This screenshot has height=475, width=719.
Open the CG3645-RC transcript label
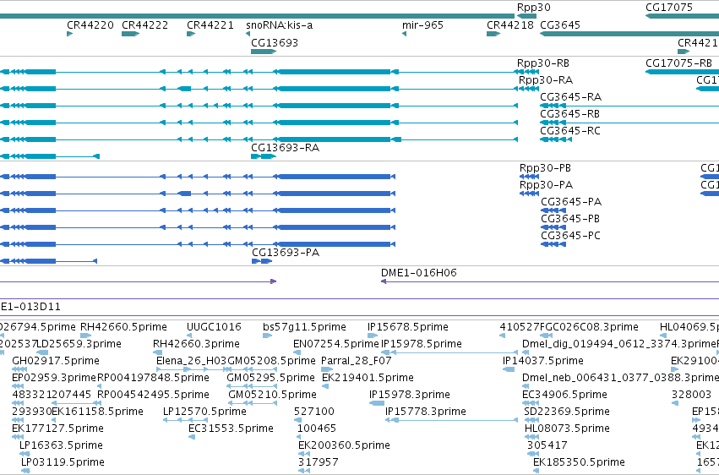point(570,131)
